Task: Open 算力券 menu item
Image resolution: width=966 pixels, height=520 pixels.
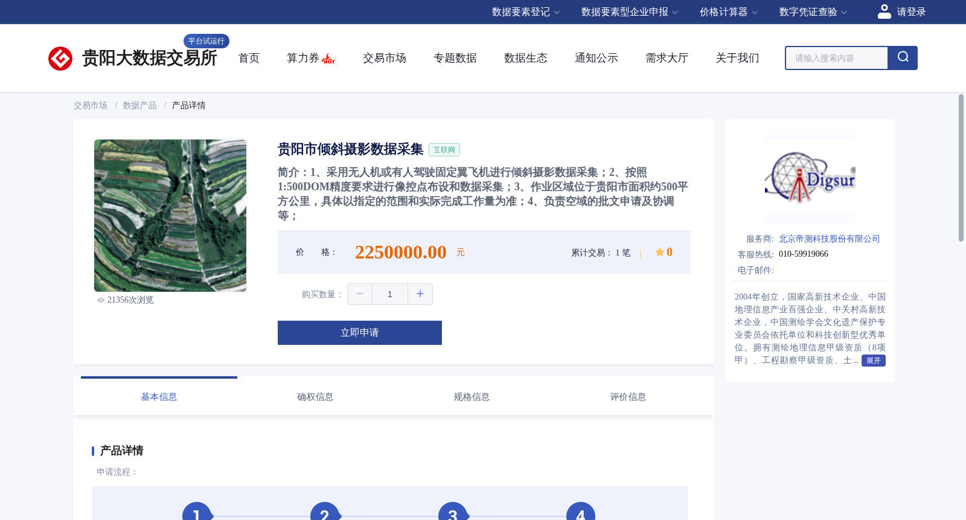Action: click(x=311, y=58)
